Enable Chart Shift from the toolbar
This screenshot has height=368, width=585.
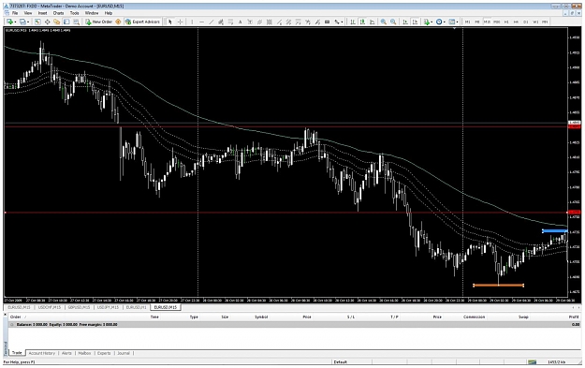pyautogui.click(x=415, y=22)
